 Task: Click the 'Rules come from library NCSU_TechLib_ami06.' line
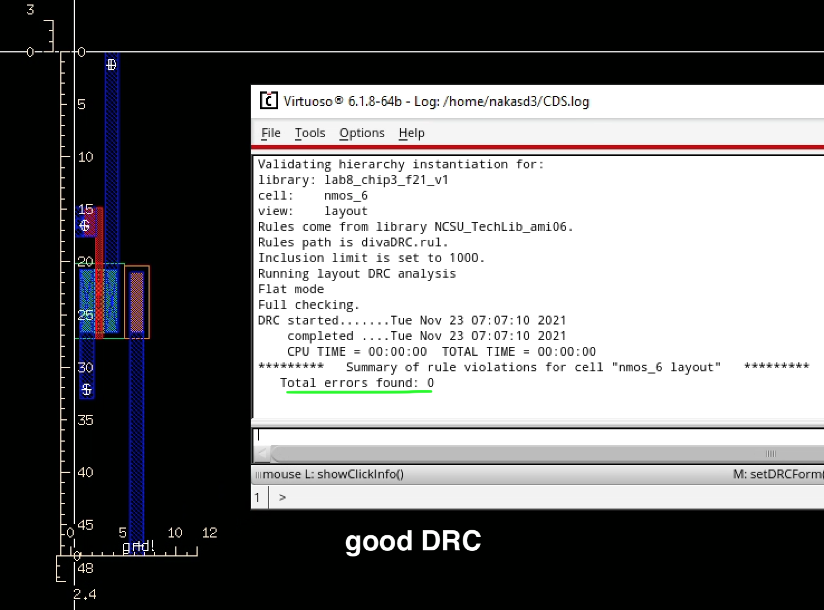(x=415, y=226)
